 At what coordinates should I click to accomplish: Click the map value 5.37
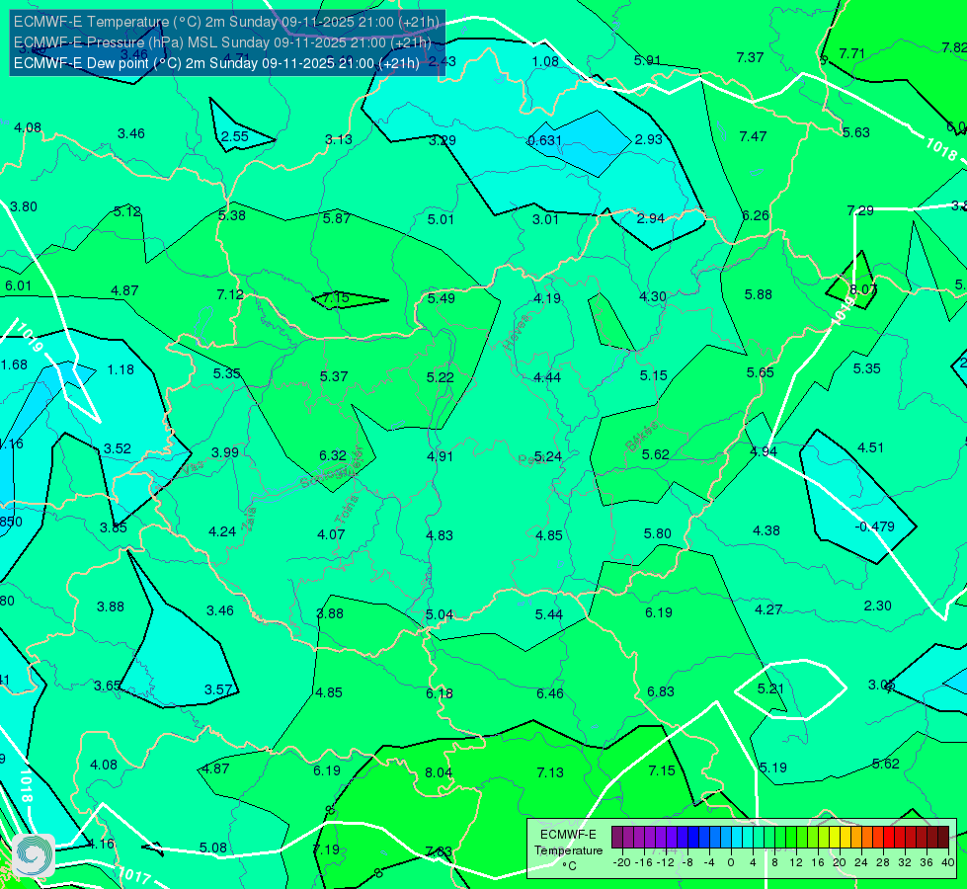pyautogui.click(x=334, y=376)
